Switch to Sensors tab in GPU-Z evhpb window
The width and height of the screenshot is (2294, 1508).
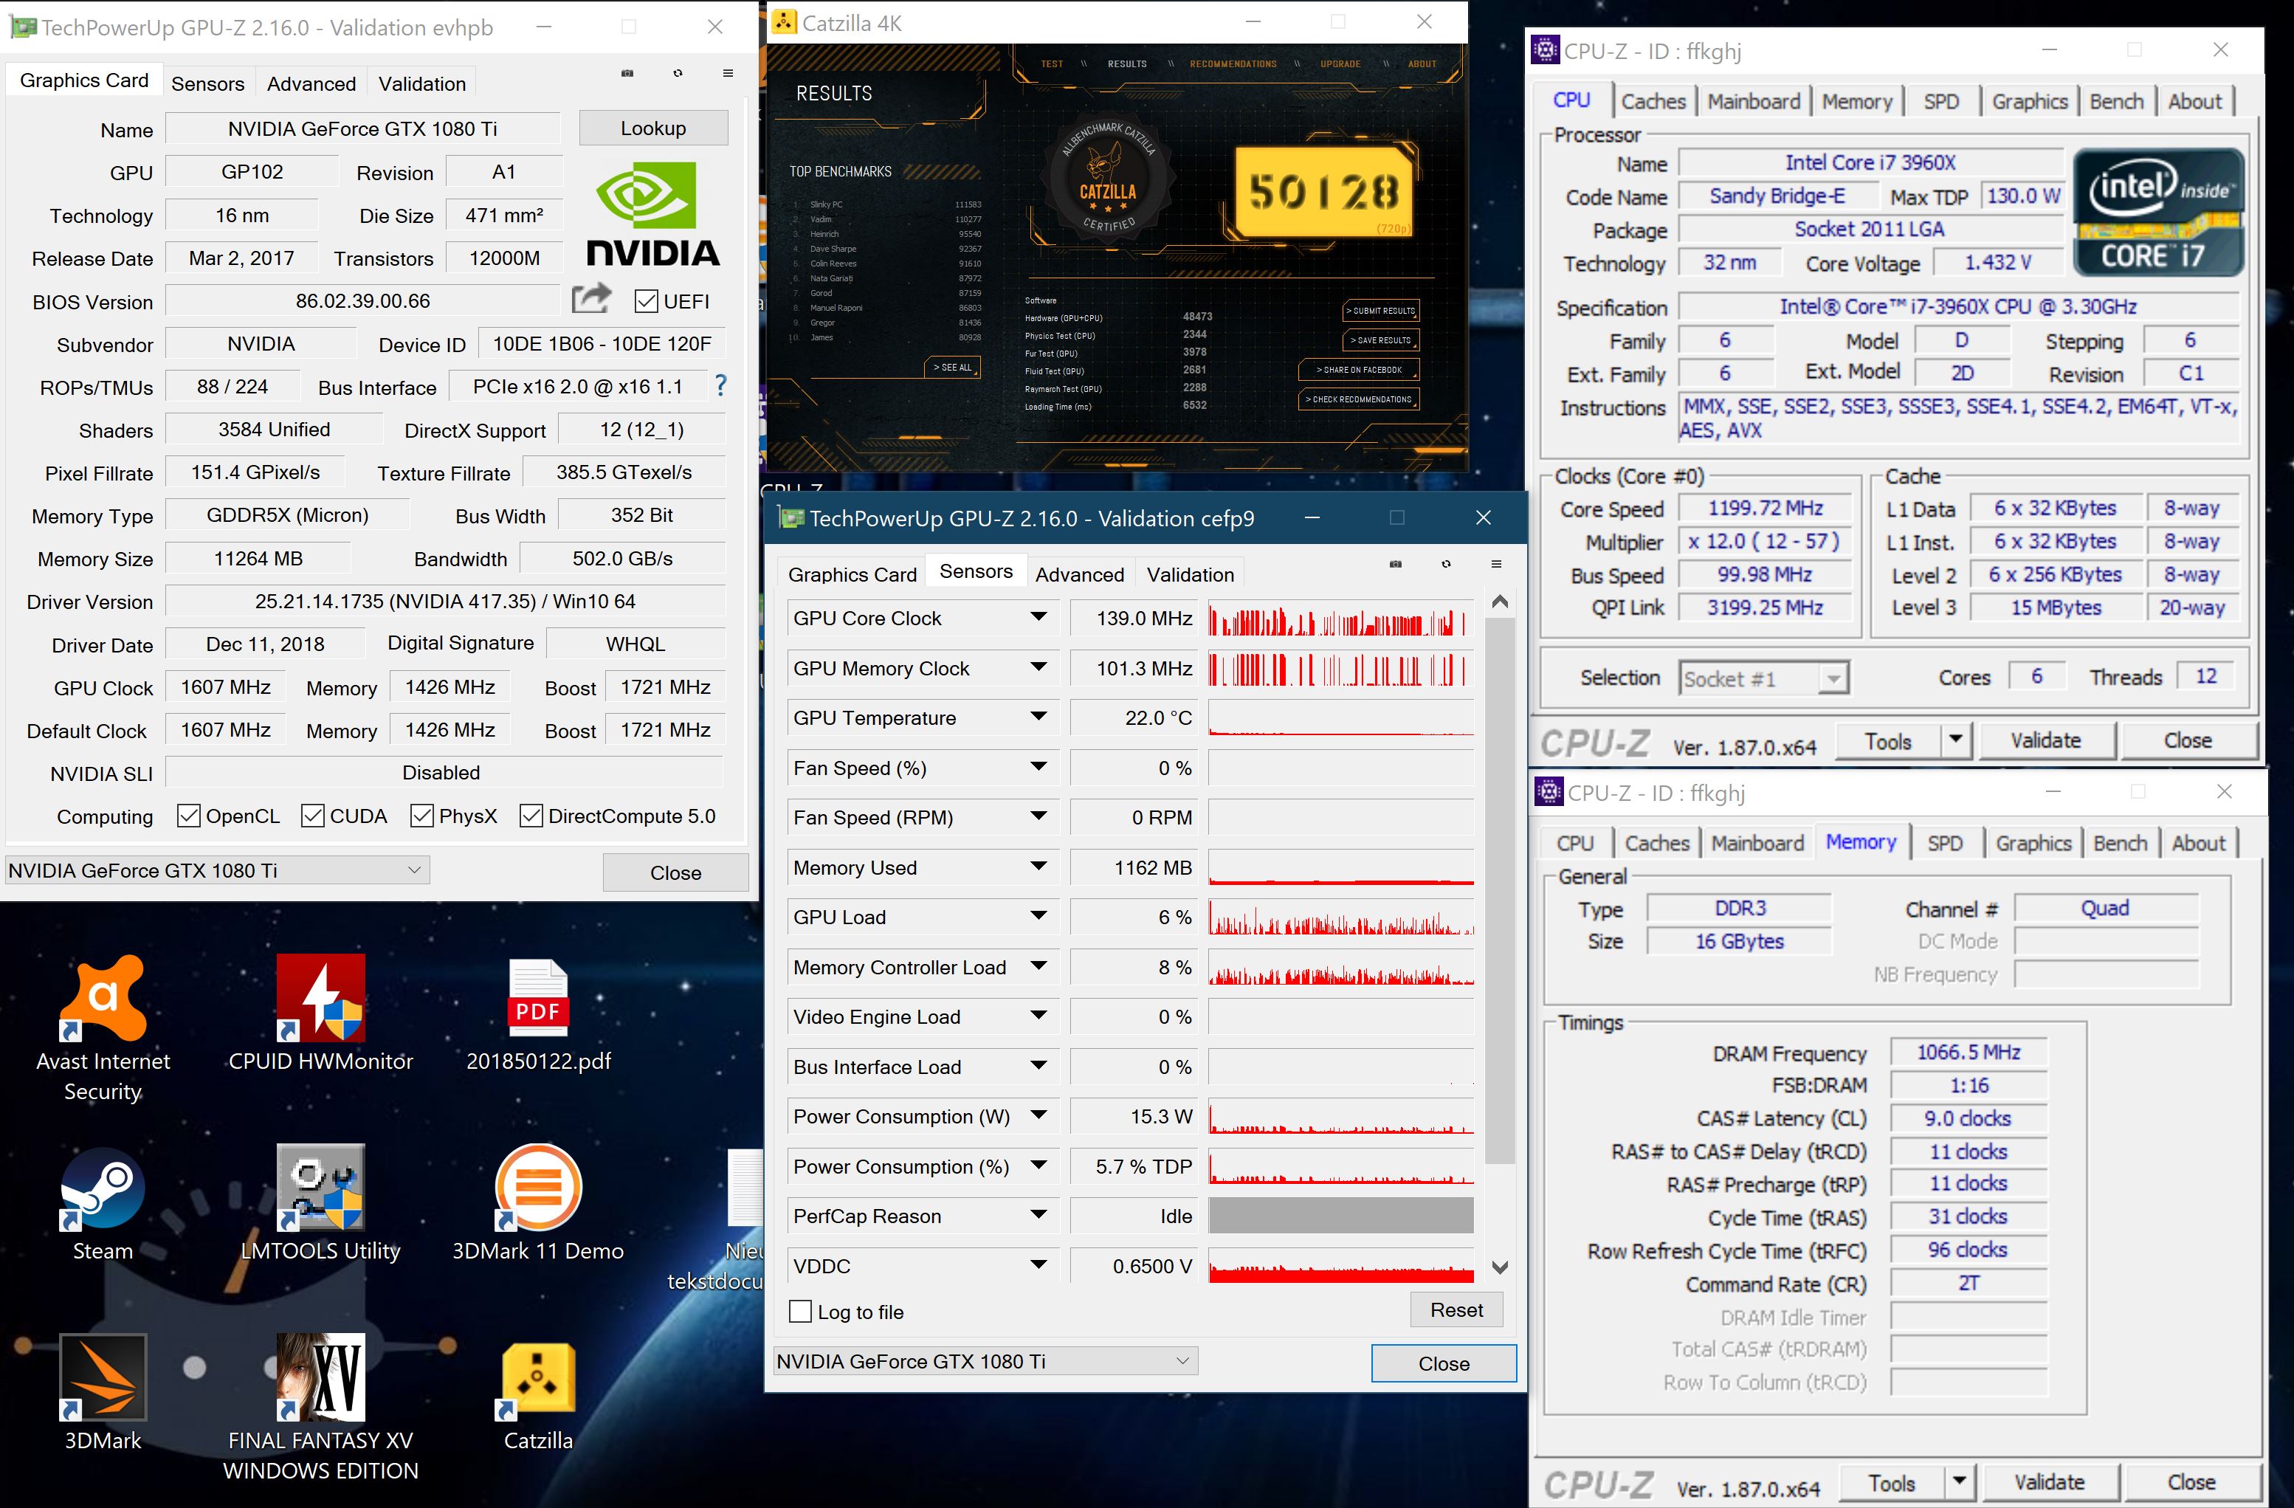207,84
